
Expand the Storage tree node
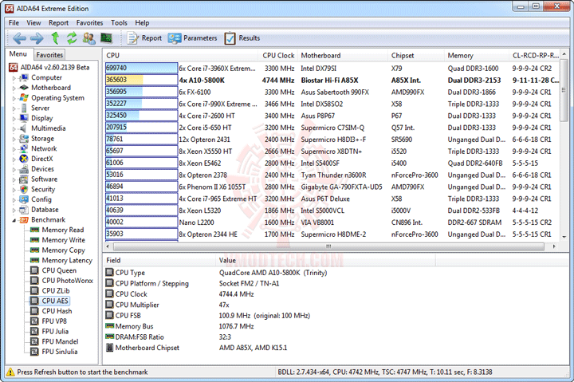(x=14, y=139)
